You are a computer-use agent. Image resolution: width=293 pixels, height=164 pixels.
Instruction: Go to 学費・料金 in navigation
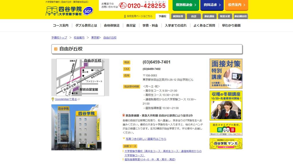pyautogui.click(x=150, y=25)
